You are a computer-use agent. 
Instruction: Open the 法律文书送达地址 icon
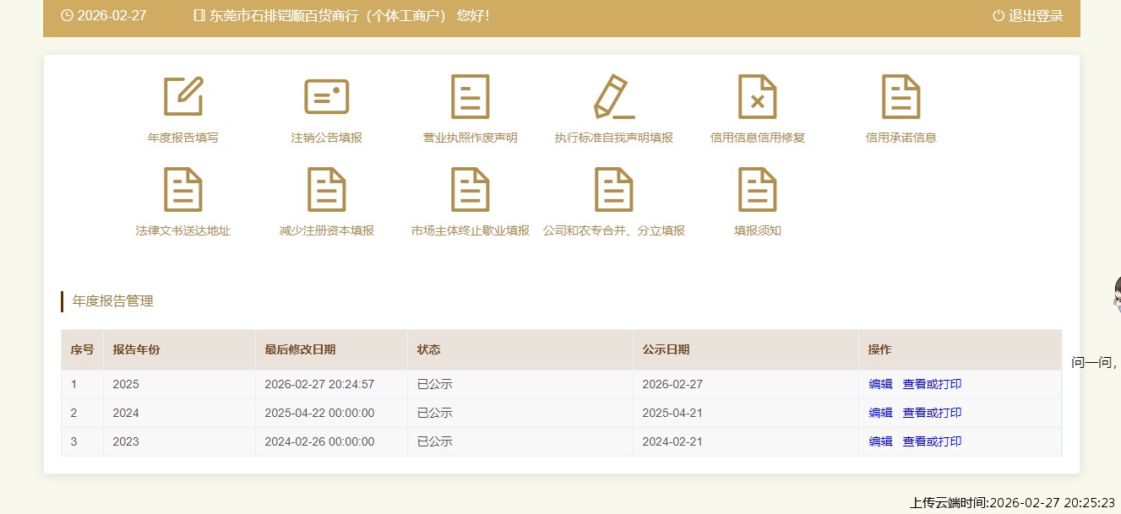click(x=183, y=189)
